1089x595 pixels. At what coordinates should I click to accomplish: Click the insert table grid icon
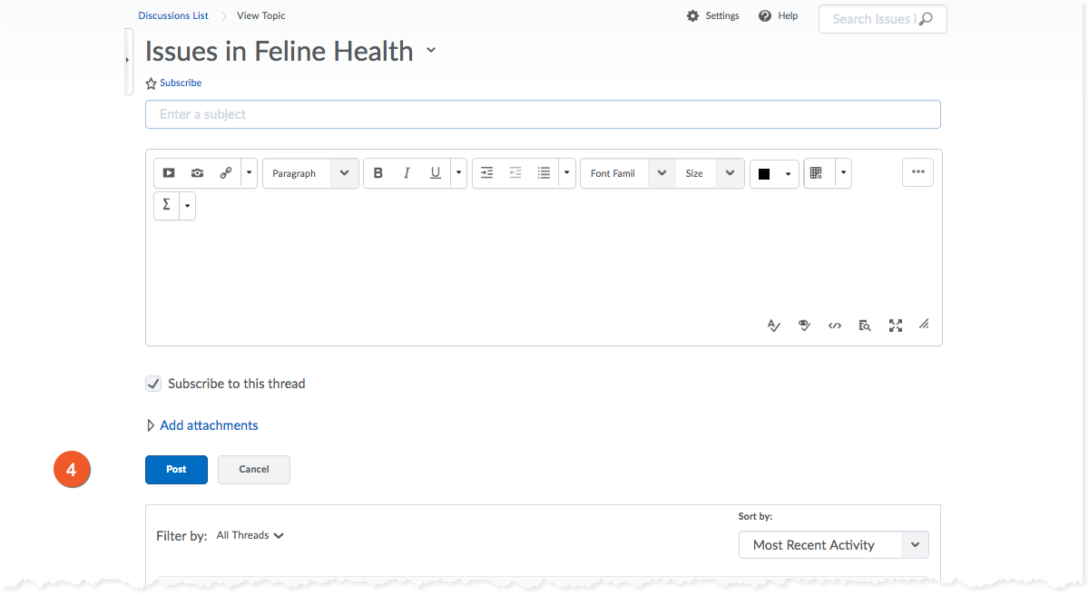tap(817, 173)
